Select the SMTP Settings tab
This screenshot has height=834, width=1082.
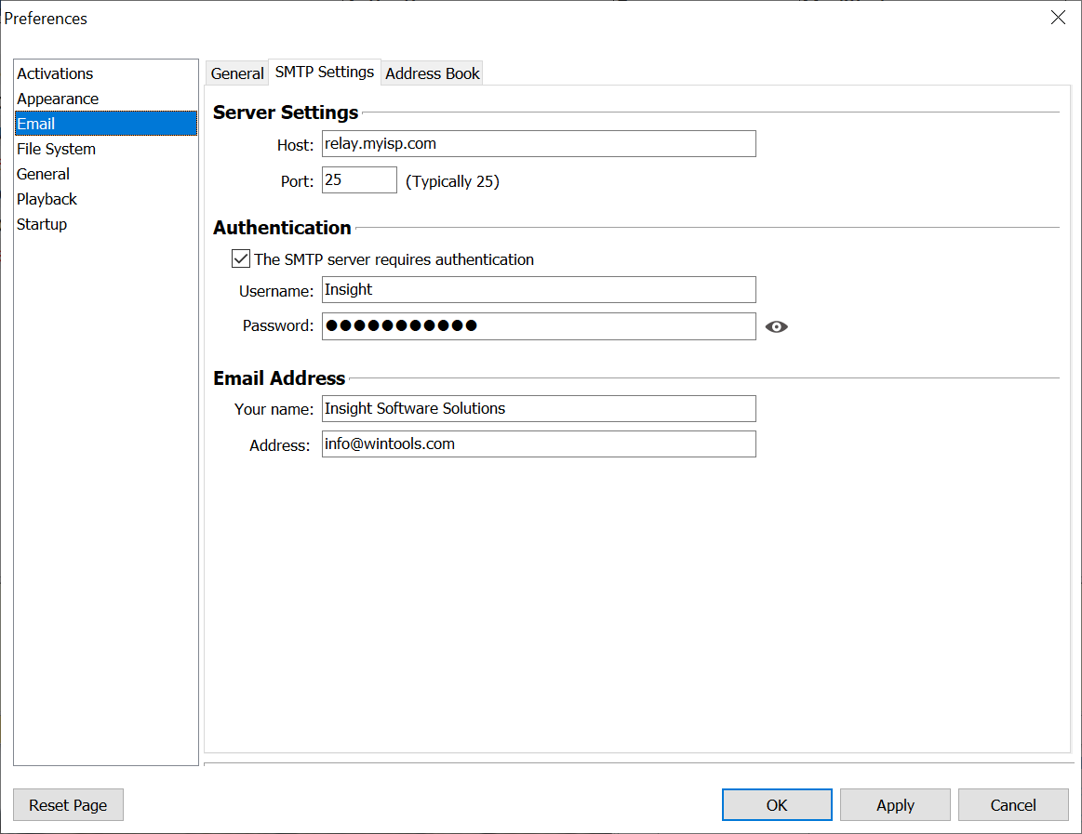[x=325, y=72]
